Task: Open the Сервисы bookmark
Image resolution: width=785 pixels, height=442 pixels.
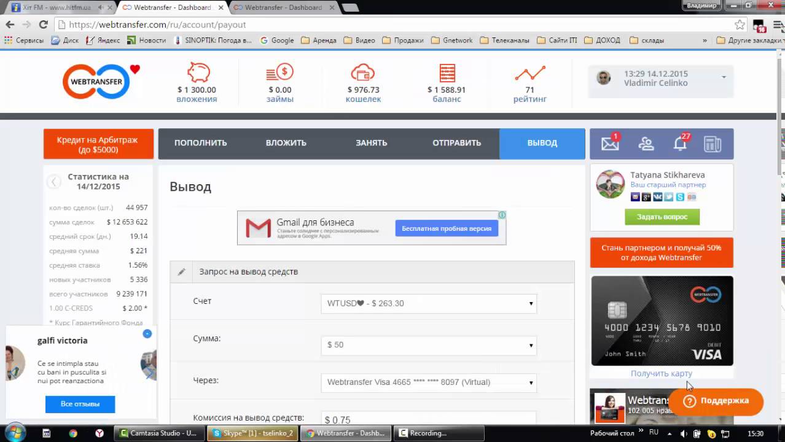Action: [24, 40]
